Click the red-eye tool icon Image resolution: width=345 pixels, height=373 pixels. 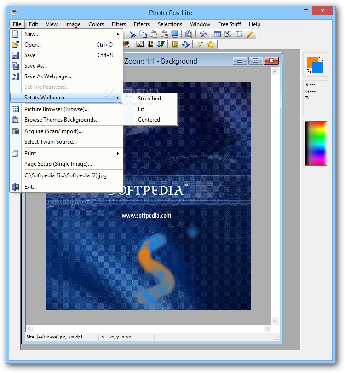click(x=126, y=44)
